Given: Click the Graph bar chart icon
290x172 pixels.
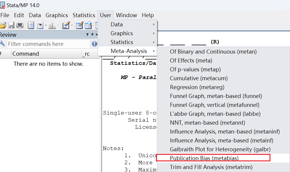Looking at the screenshot, I should (52, 25).
